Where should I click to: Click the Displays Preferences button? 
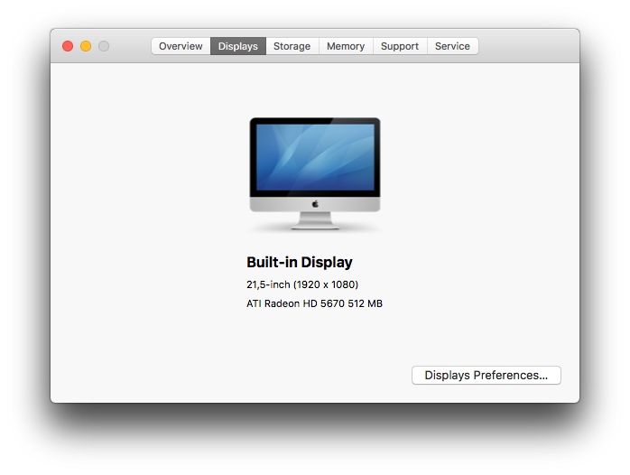coord(486,375)
